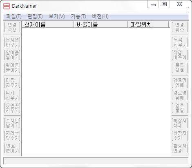Click the 경로명 앞에 button
The width and height of the screenshot is (192, 168).
pos(180,83)
